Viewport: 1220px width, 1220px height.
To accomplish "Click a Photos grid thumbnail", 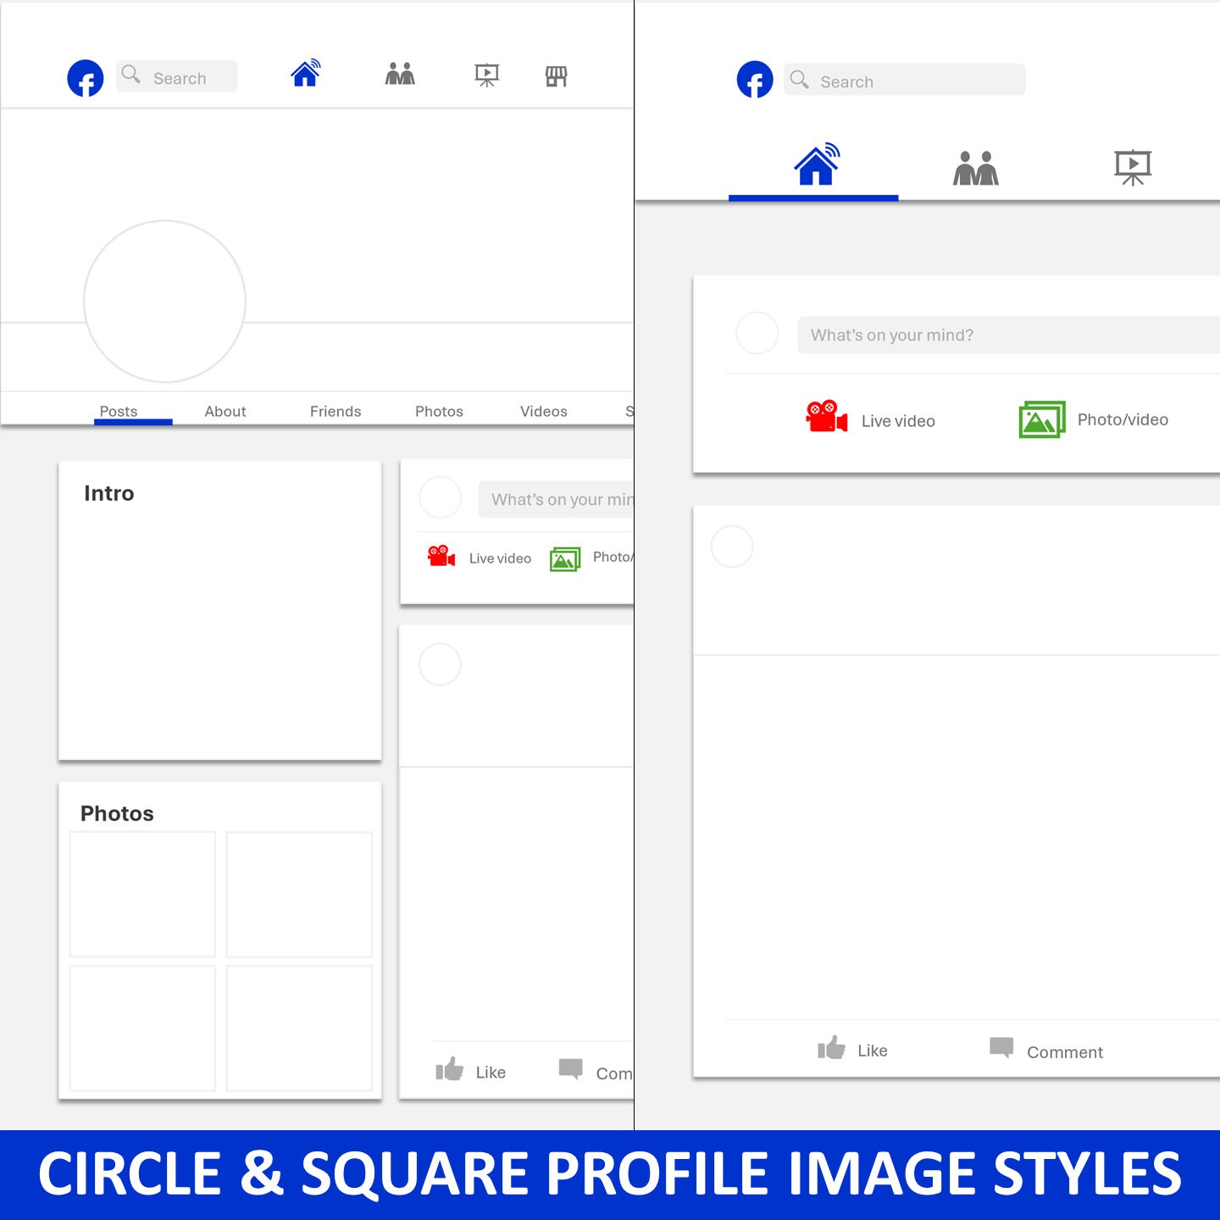I will pos(141,893).
